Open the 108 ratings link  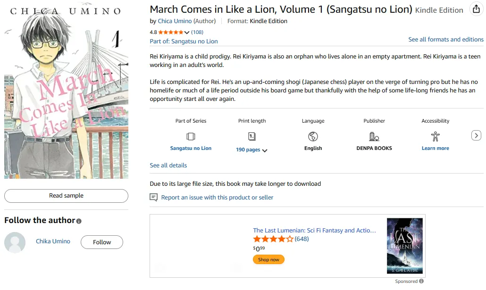(197, 32)
